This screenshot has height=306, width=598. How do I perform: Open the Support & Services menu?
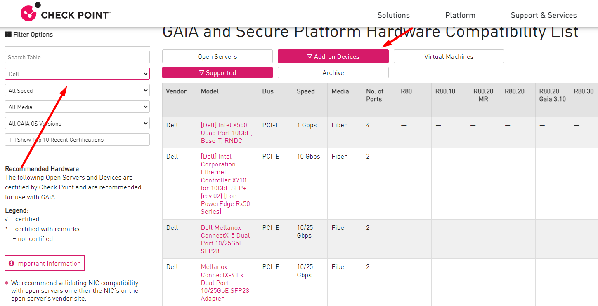(544, 15)
